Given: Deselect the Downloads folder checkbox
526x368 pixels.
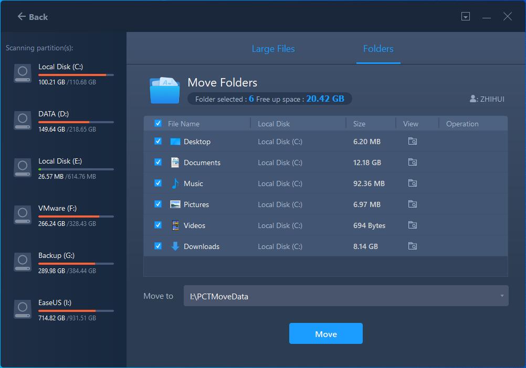Looking at the screenshot, I should point(158,246).
